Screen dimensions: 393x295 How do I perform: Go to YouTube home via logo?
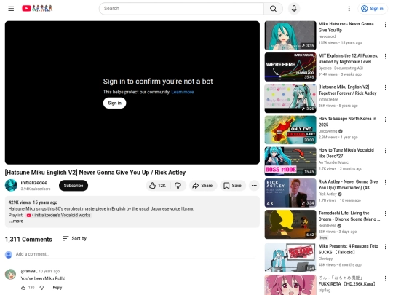(37, 8)
